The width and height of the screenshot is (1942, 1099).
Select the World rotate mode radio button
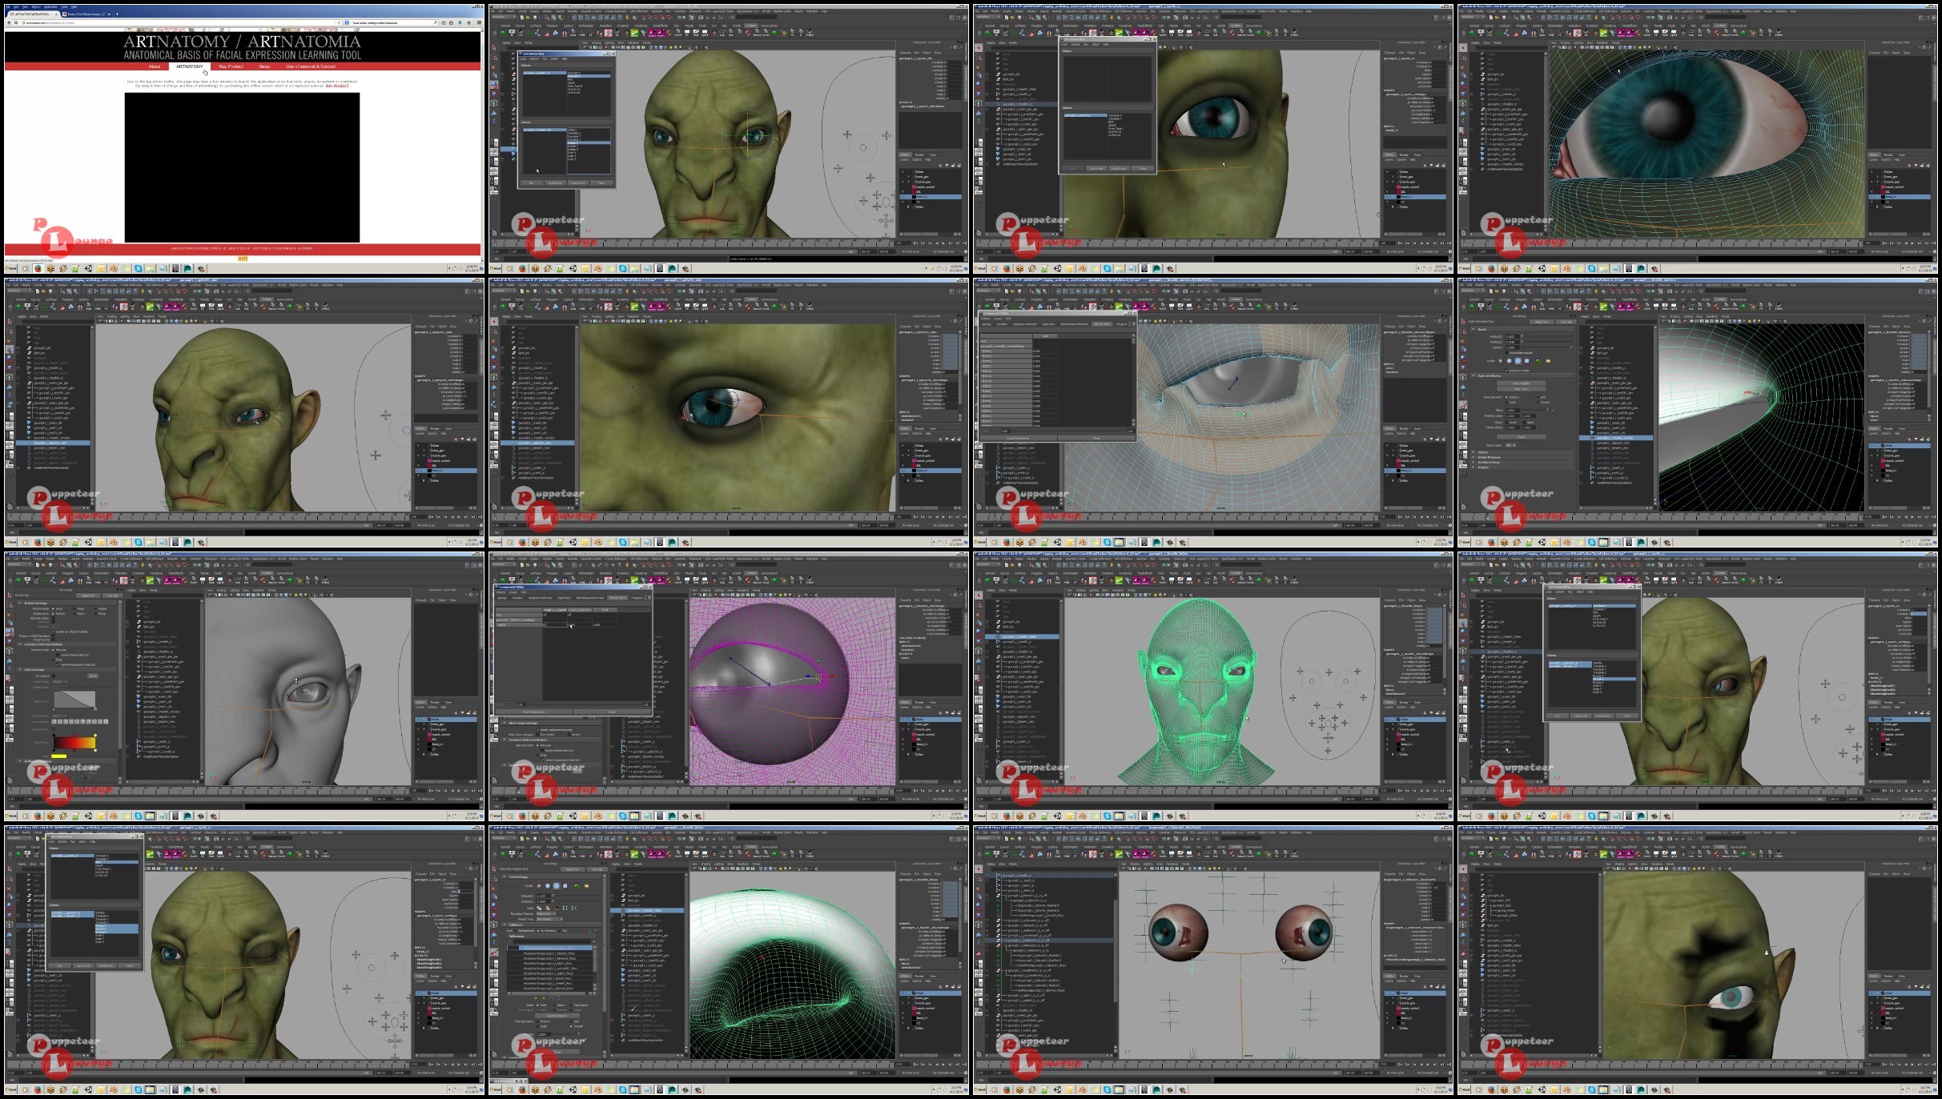click(x=74, y=608)
